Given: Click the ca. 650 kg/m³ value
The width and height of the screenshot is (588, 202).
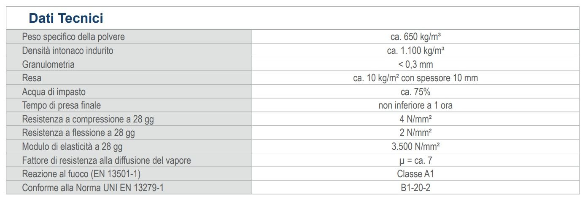Looking at the screenshot, I should [415, 37].
